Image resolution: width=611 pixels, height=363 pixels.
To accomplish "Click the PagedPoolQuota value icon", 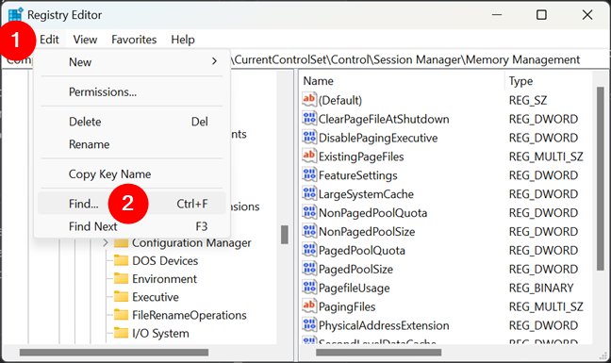I will (x=309, y=250).
